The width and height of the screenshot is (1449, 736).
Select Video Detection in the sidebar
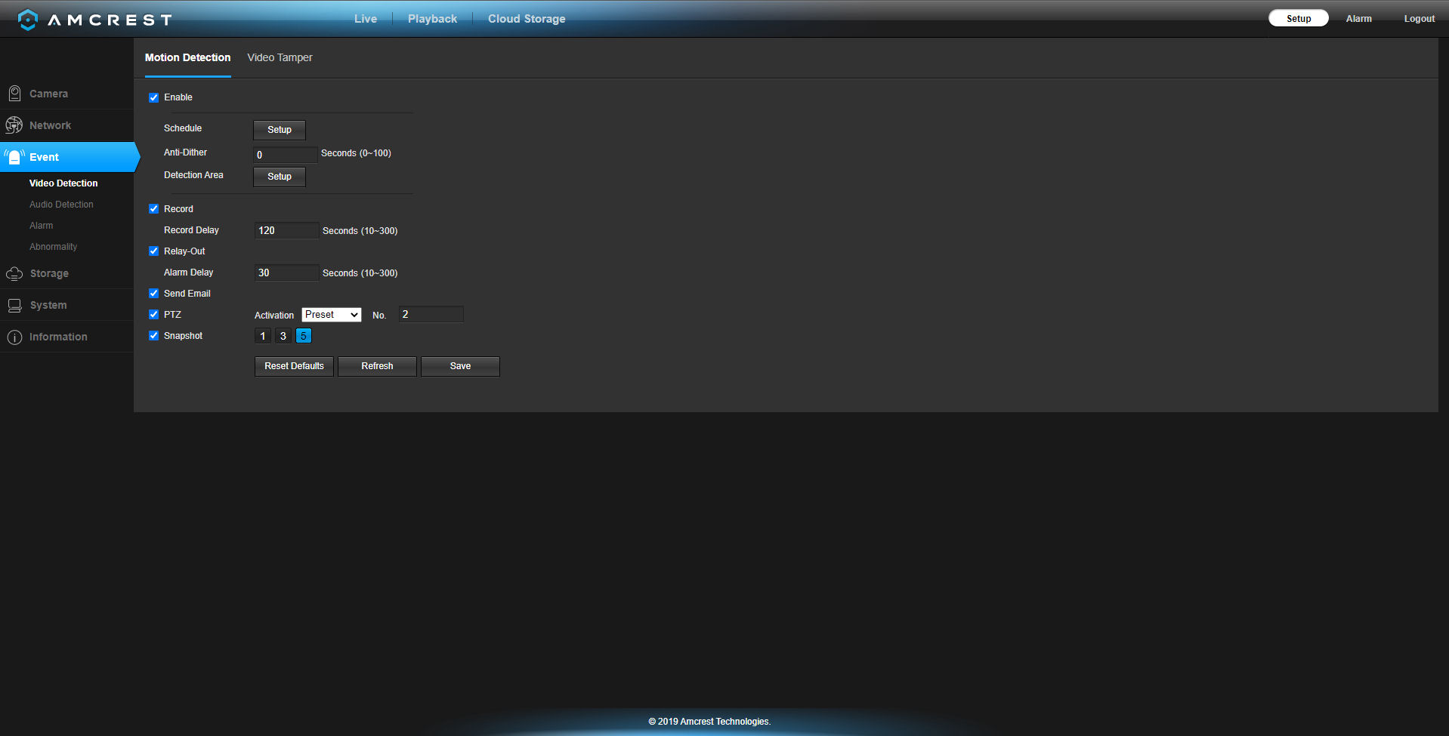(63, 183)
